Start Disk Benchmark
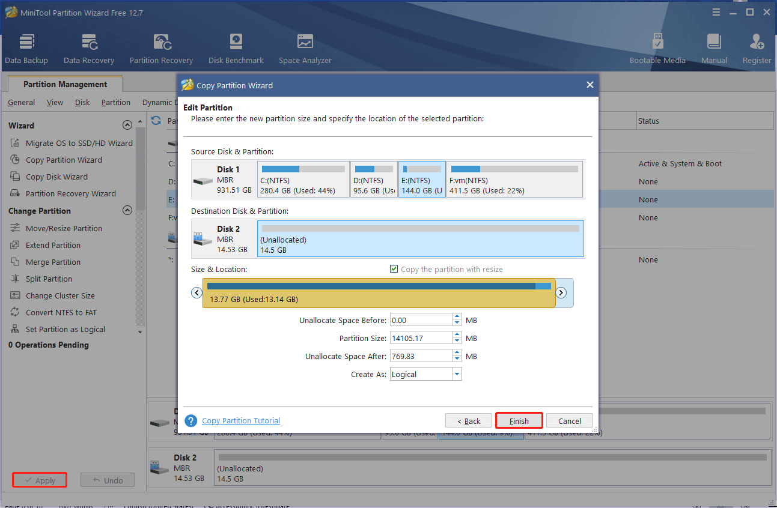The height and width of the screenshot is (508, 777). (236, 49)
